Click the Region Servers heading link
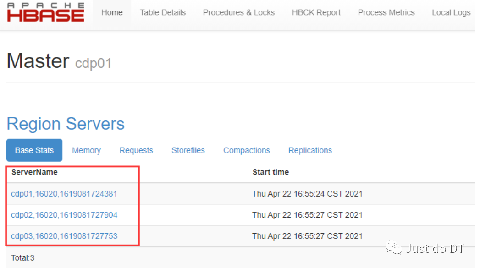The height and width of the screenshot is (268, 480). pos(66,124)
